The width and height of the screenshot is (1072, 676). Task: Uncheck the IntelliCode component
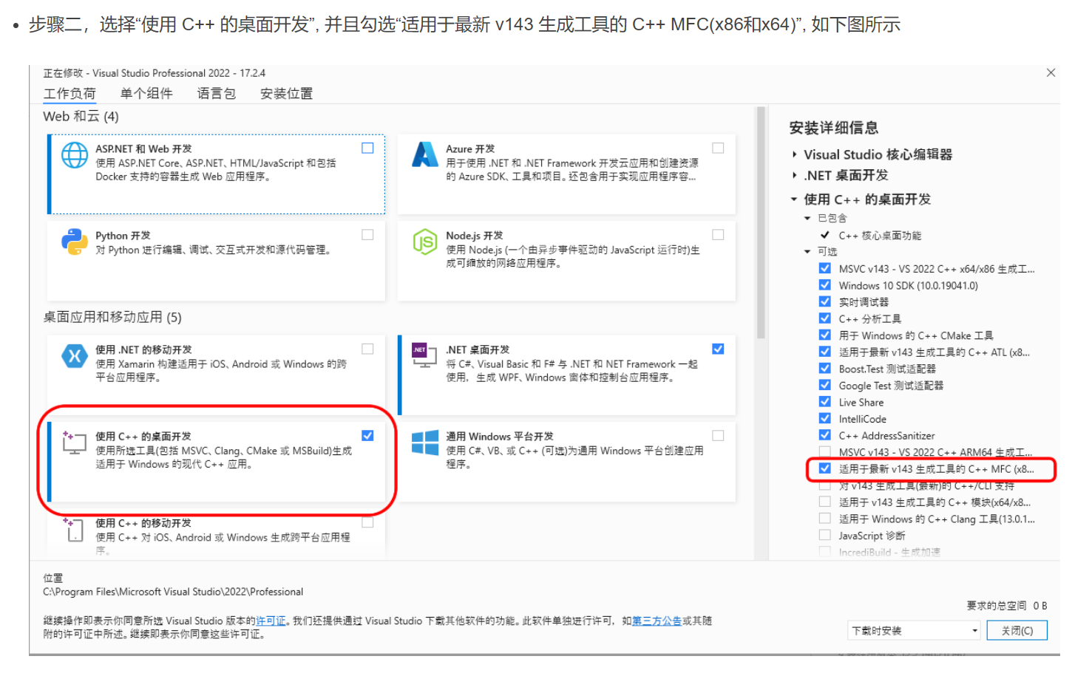point(825,419)
